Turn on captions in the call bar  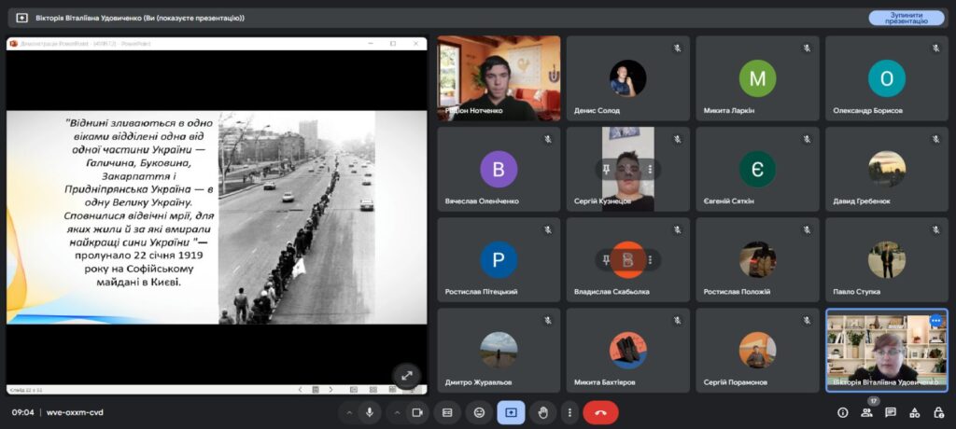coord(447,411)
